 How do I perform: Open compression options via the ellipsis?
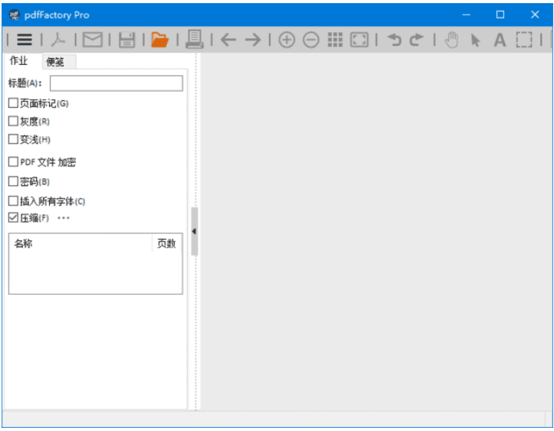pyautogui.click(x=64, y=217)
